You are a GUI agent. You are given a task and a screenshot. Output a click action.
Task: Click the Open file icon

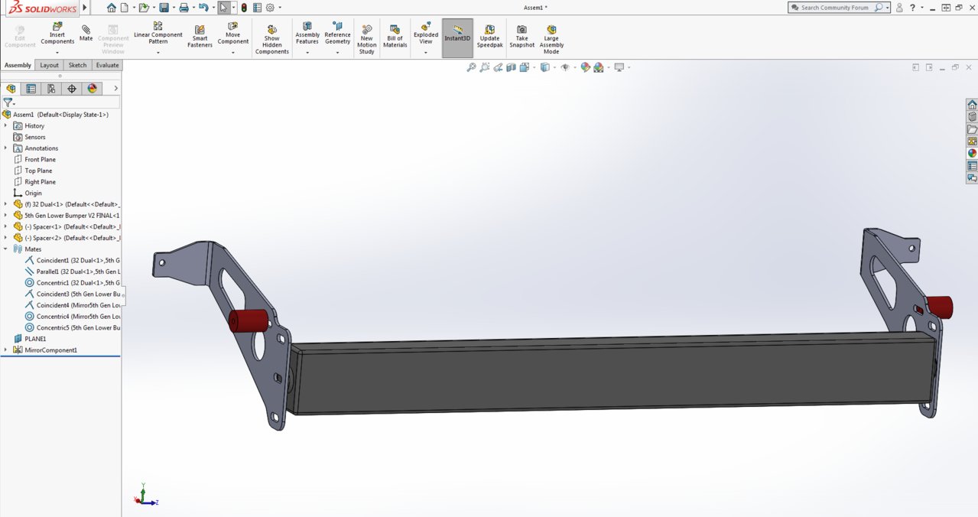coord(143,8)
